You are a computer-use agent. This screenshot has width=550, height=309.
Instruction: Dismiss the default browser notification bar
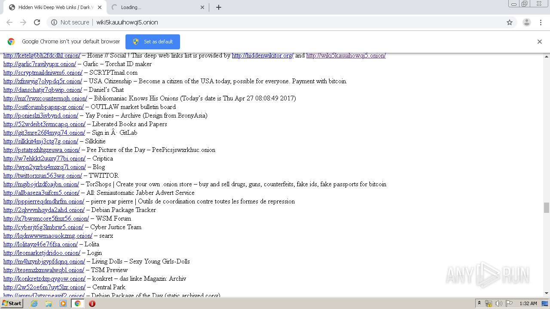coord(540,42)
